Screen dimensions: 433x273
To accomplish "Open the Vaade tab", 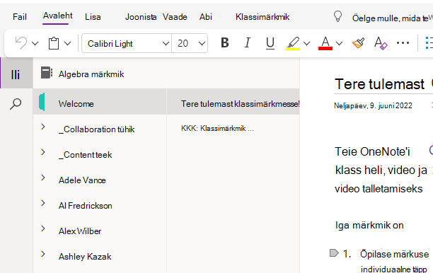I will point(175,17).
